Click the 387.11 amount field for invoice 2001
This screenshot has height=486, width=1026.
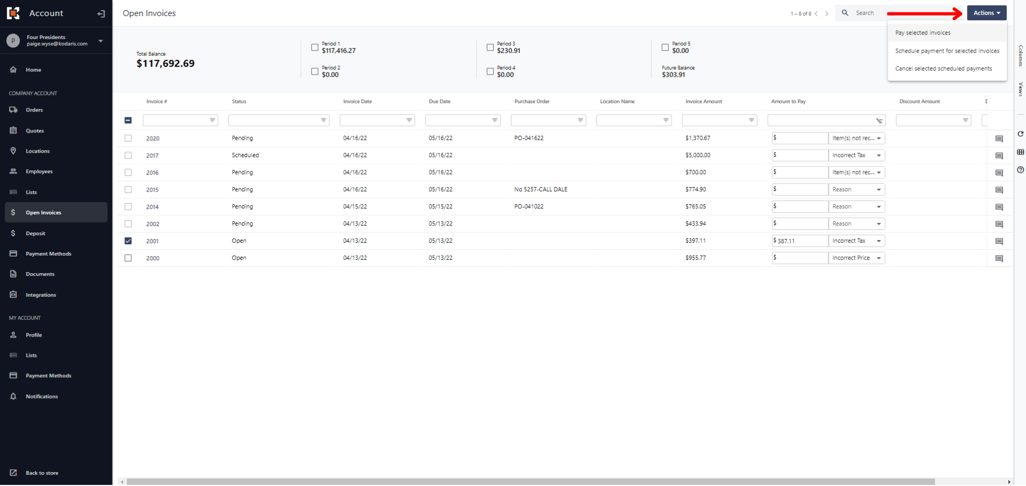[800, 241]
